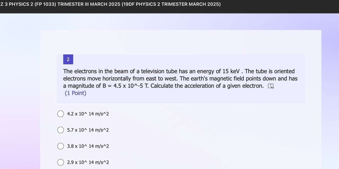Select answer 4.2 x 10^ 14 m/s^2
This screenshot has height=169, width=339.
(60, 114)
